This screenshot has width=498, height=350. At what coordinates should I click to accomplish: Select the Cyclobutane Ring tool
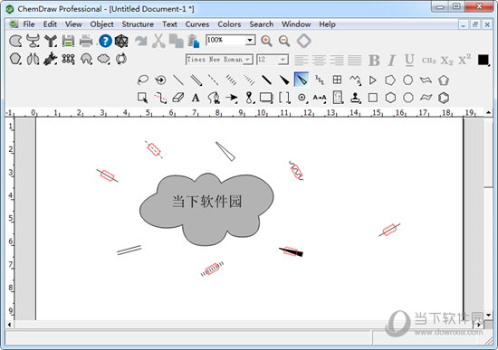[373, 98]
